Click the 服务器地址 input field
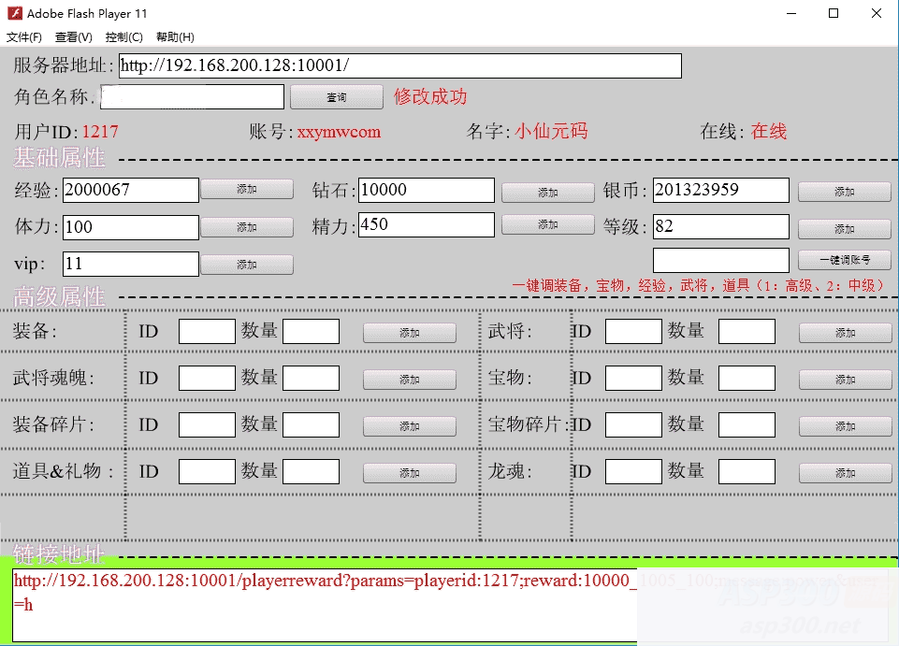 point(399,66)
